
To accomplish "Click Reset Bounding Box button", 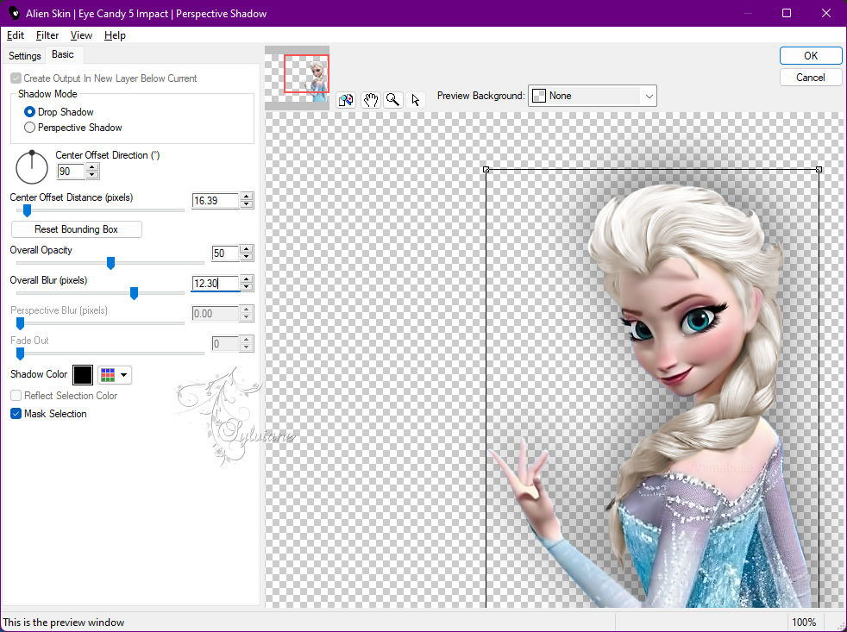I will 76,229.
